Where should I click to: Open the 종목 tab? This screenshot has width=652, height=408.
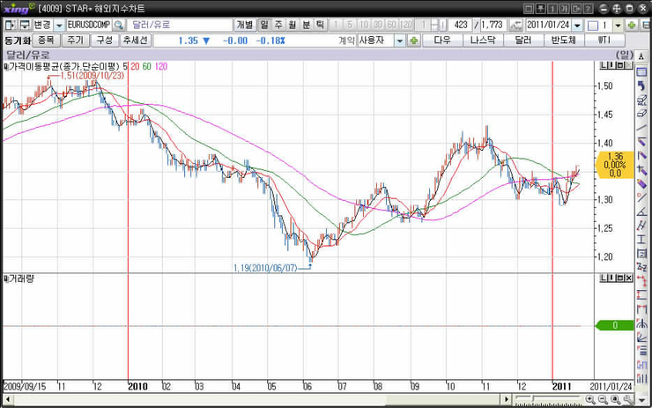pos(46,41)
